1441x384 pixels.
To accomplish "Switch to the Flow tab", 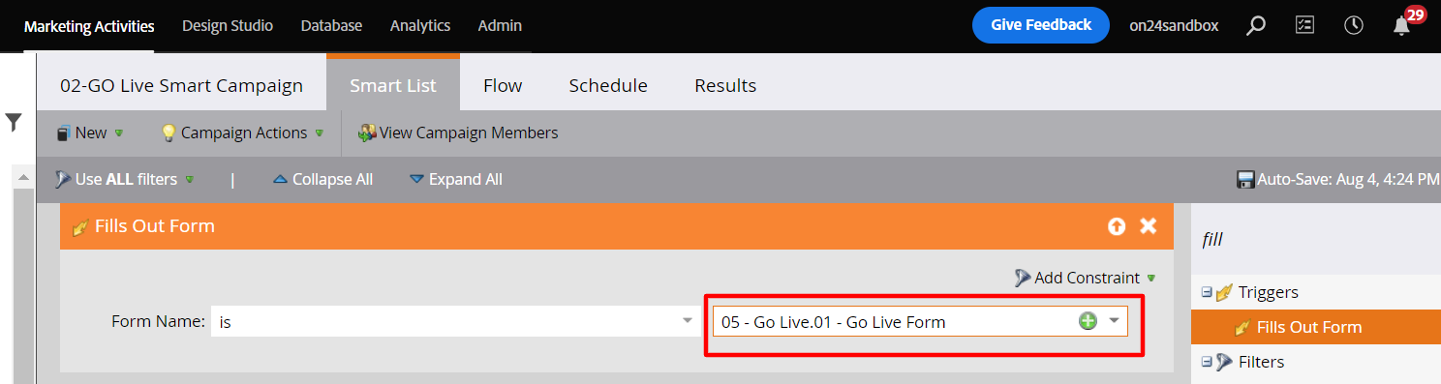I will click(x=503, y=85).
